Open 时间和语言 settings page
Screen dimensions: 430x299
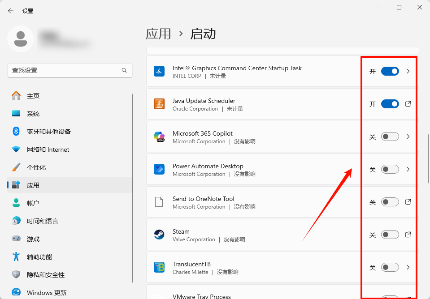click(69, 221)
